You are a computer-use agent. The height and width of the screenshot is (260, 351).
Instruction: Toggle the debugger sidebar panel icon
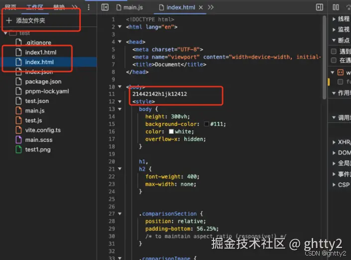(320, 7)
